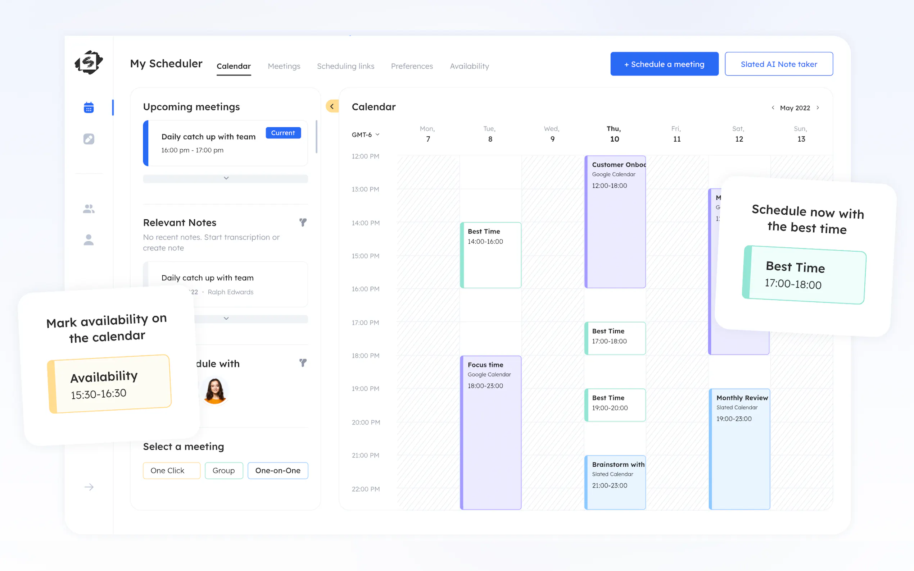Go to next month after May 2022
914x571 pixels.
click(818, 108)
